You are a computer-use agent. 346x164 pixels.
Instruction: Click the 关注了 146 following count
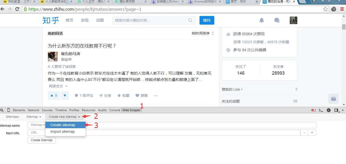[241, 70]
